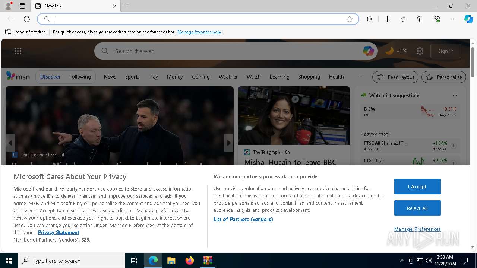
Task: Open the Gaming category
Action: coord(201,77)
